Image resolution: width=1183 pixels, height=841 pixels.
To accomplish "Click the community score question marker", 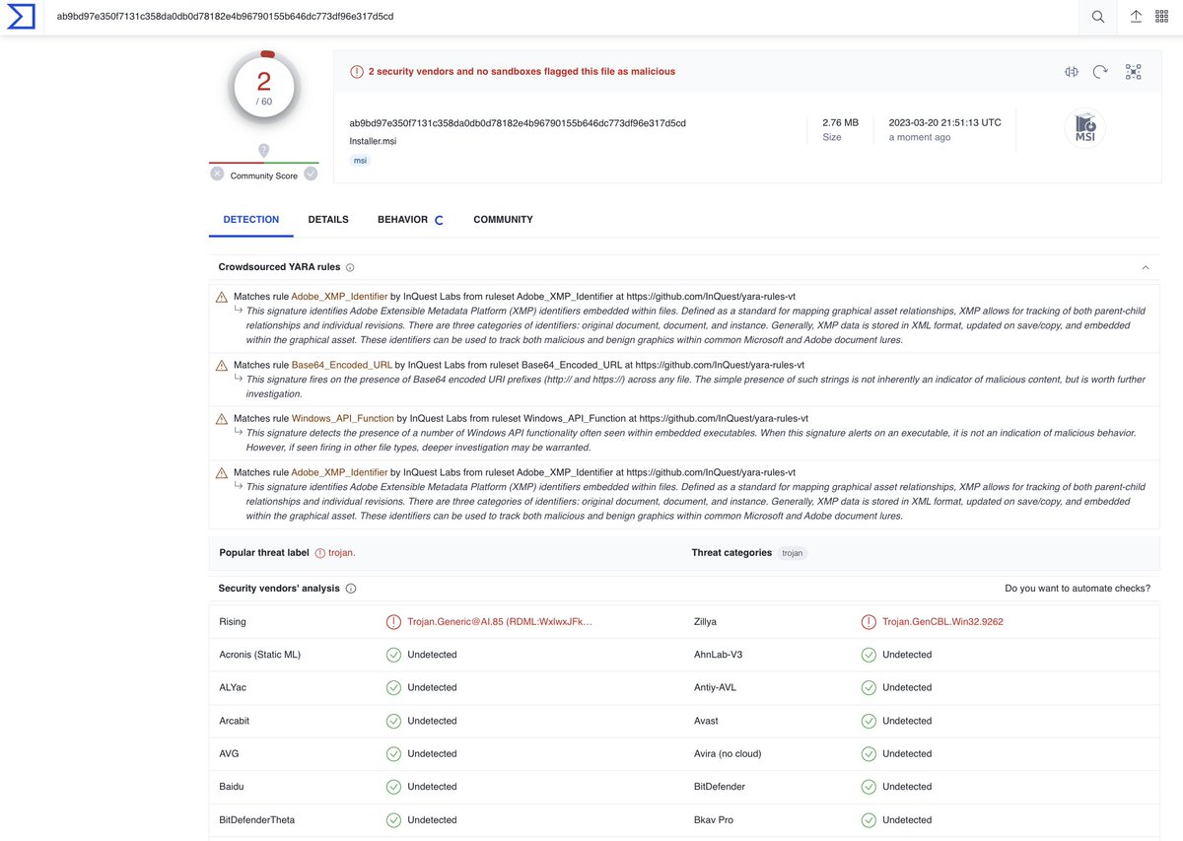I will point(263,150).
